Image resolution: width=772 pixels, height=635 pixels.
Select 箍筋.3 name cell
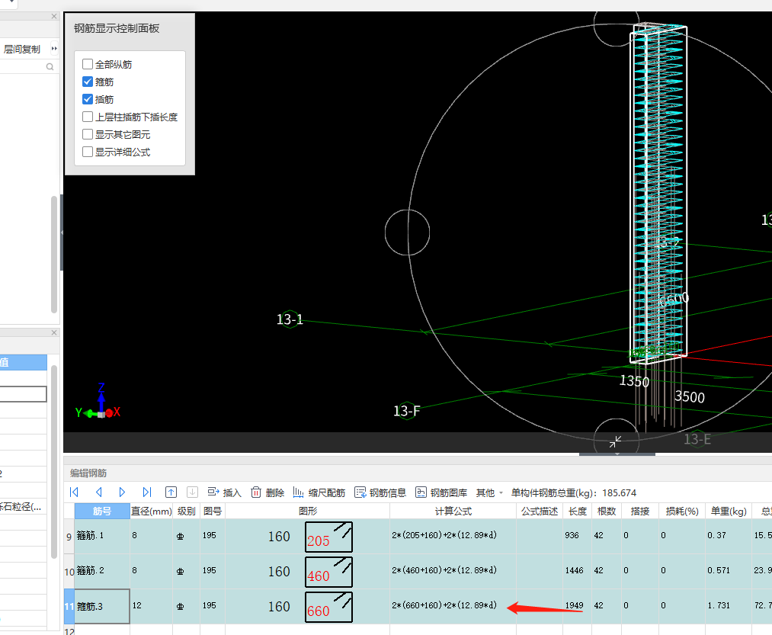[x=102, y=607]
